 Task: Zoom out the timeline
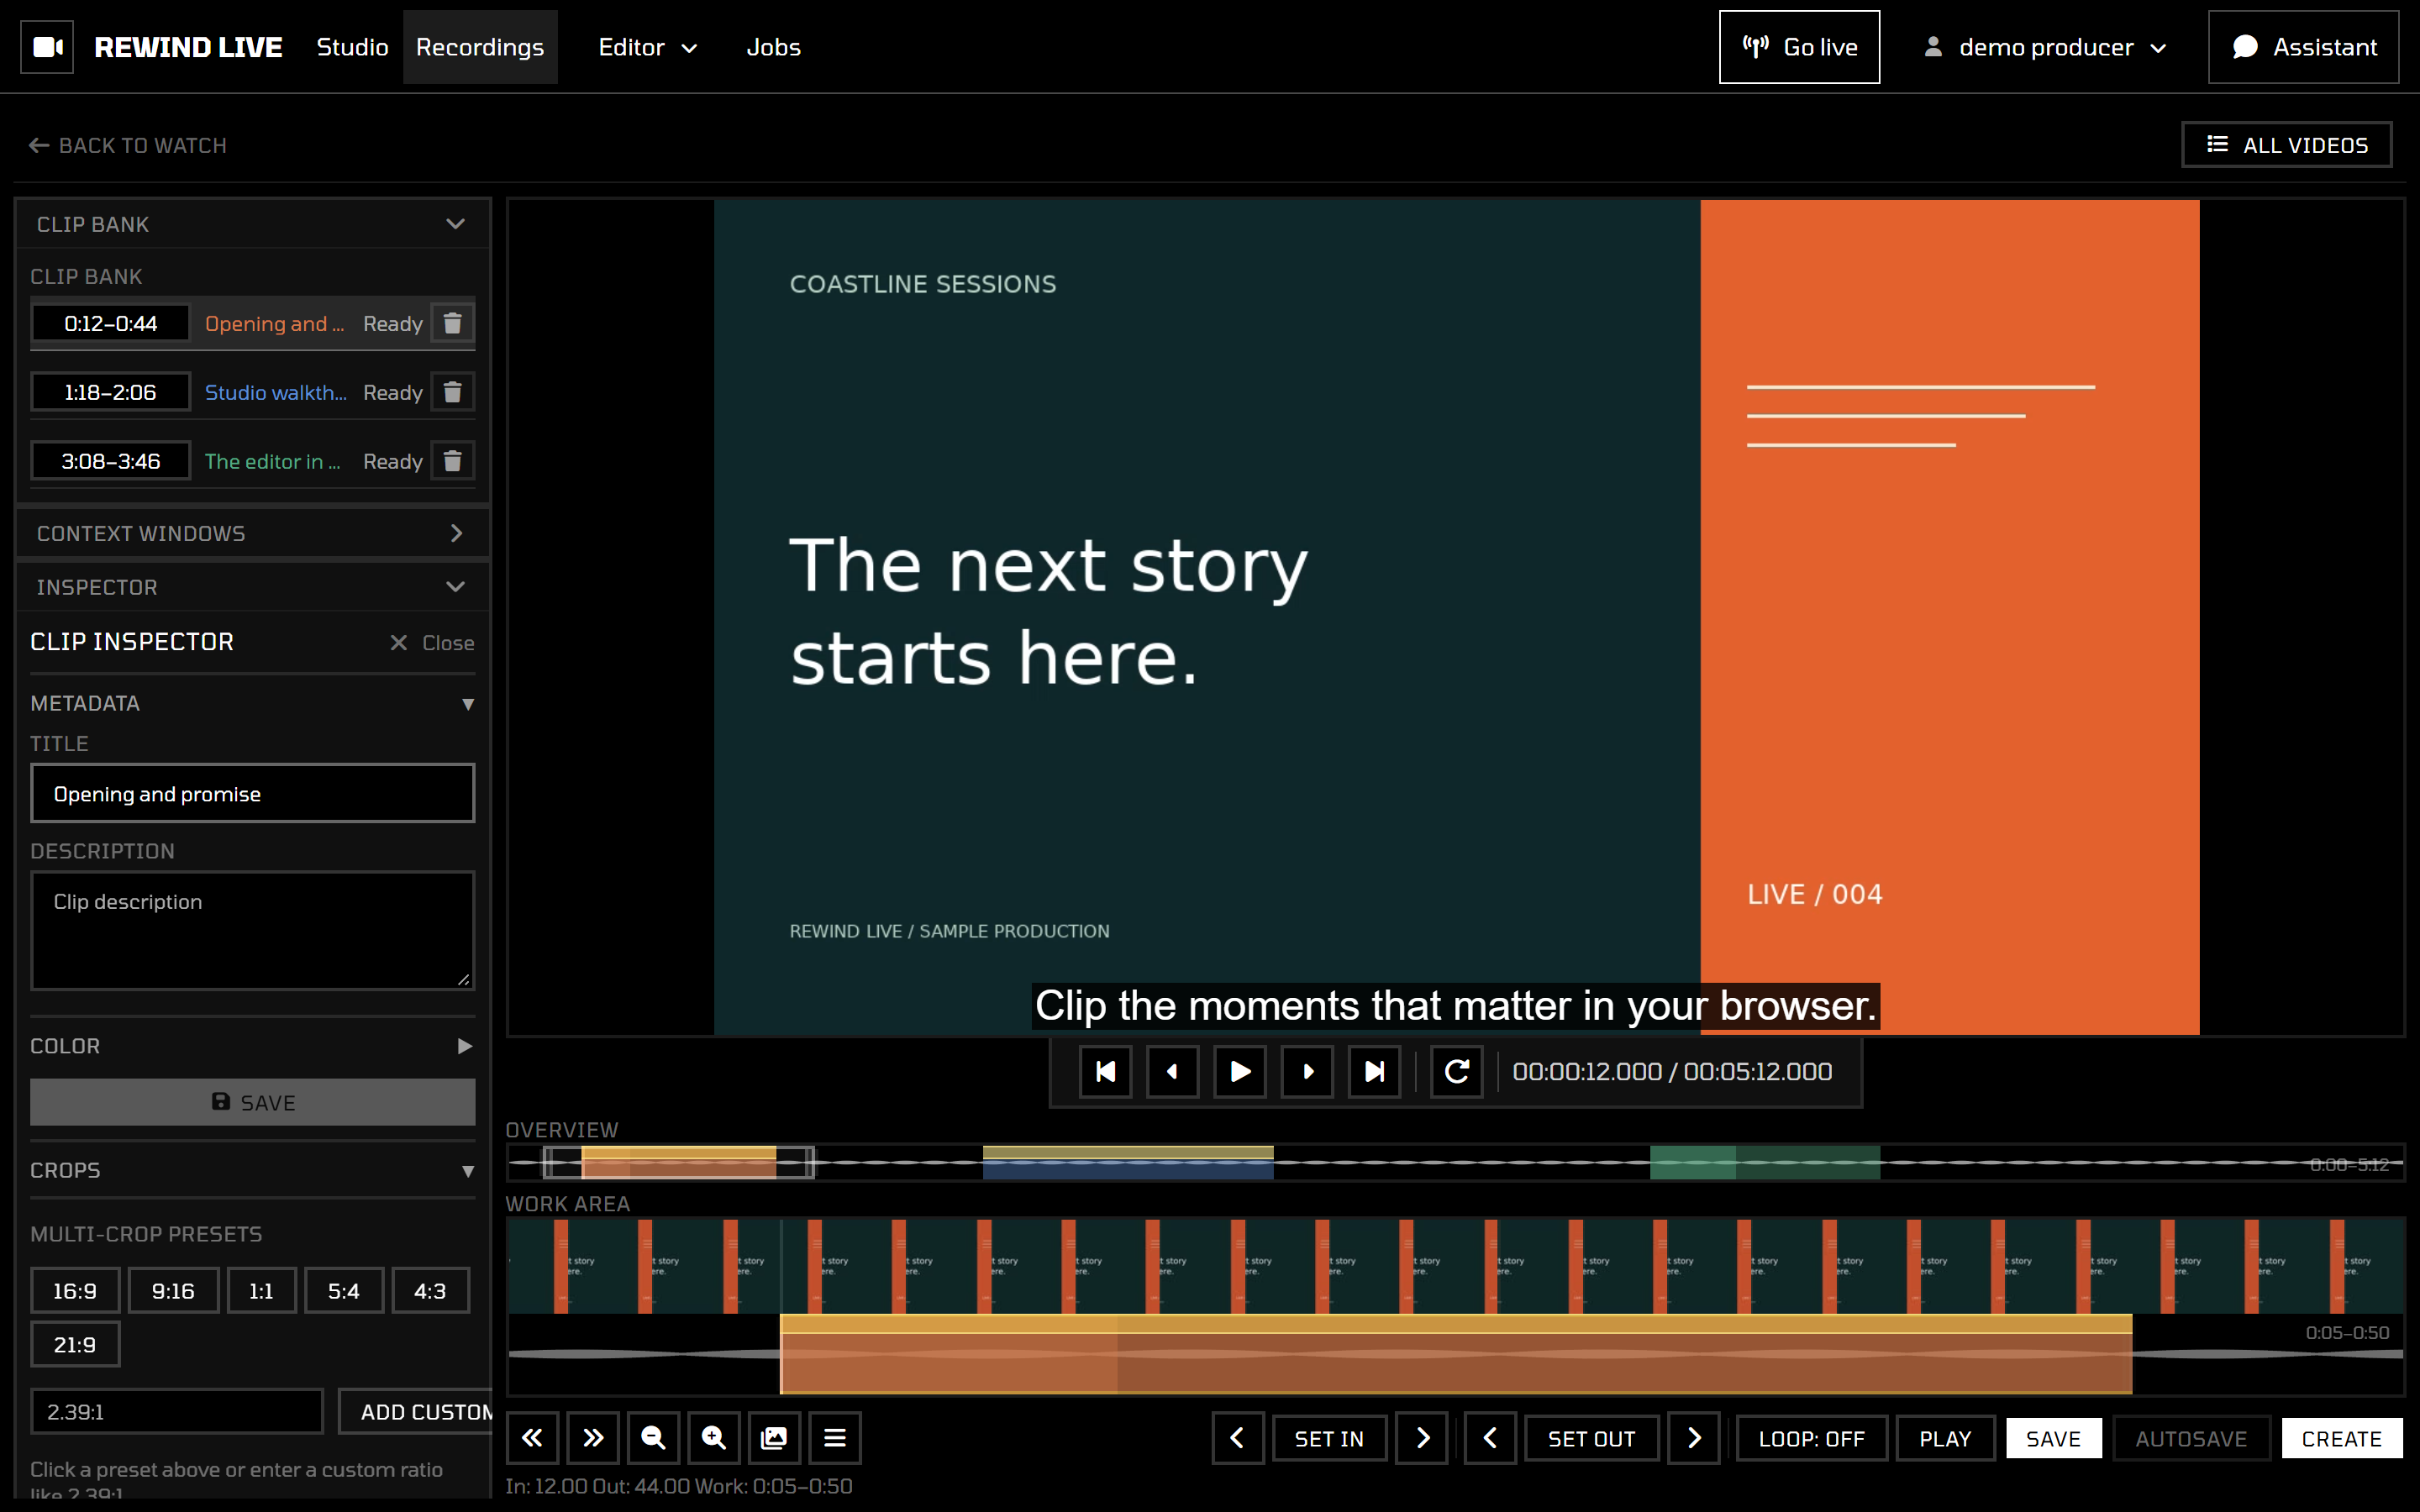click(653, 1438)
